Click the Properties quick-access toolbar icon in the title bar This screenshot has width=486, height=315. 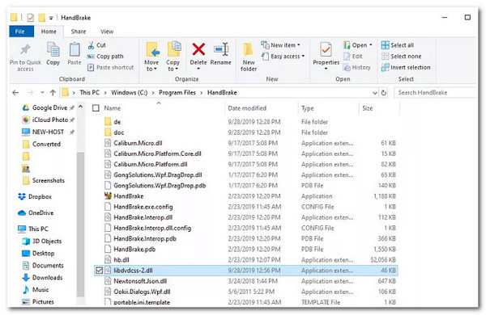click(30, 18)
